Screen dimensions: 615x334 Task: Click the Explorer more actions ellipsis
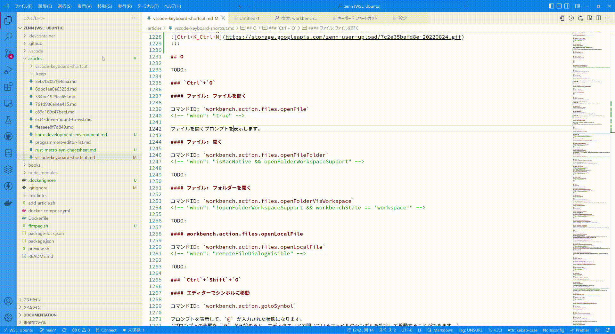(134, 18)
